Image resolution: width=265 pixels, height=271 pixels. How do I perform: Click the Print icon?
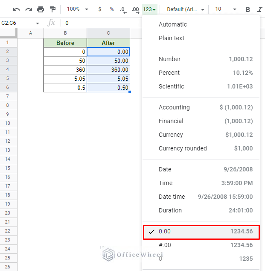[41, 9]
